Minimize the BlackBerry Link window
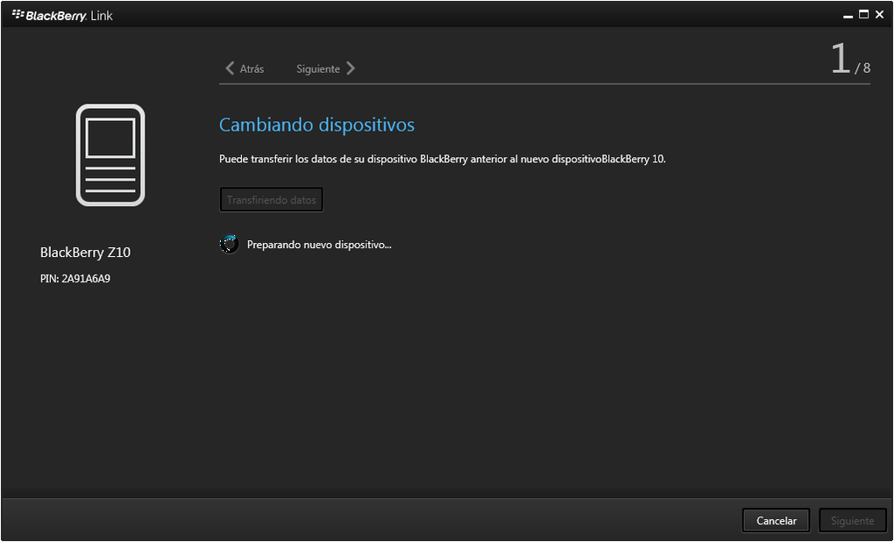This screenshot has height=542, width=894. click(x=848, y=15)
